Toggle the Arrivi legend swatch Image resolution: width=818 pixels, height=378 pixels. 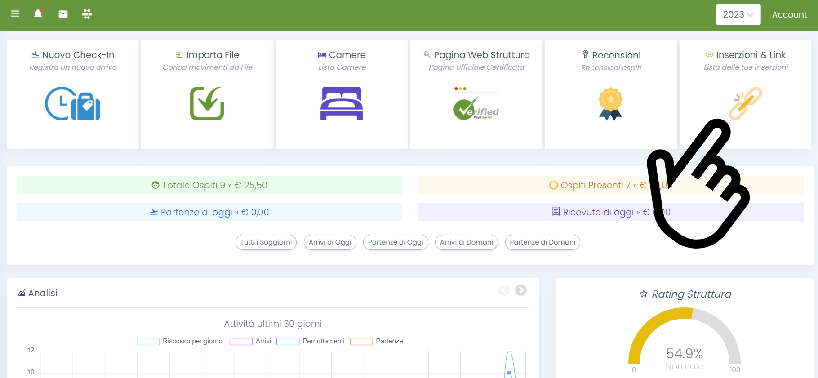241,341
